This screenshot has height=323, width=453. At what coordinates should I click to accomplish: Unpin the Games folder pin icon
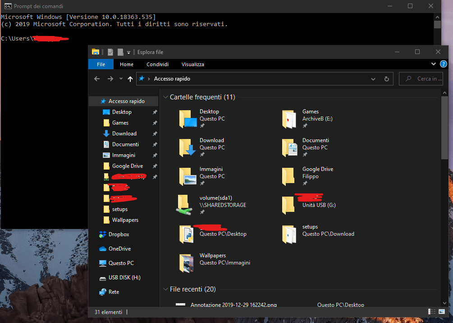[x=155, y=122]
